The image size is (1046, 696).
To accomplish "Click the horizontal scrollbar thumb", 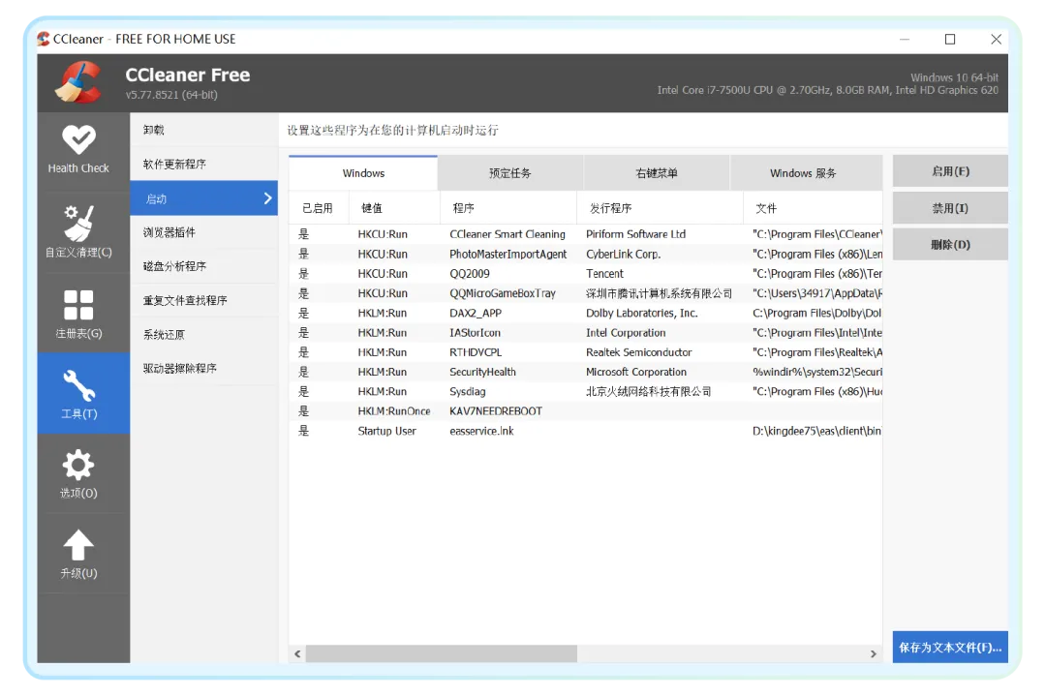I will (x=441, y=654).
